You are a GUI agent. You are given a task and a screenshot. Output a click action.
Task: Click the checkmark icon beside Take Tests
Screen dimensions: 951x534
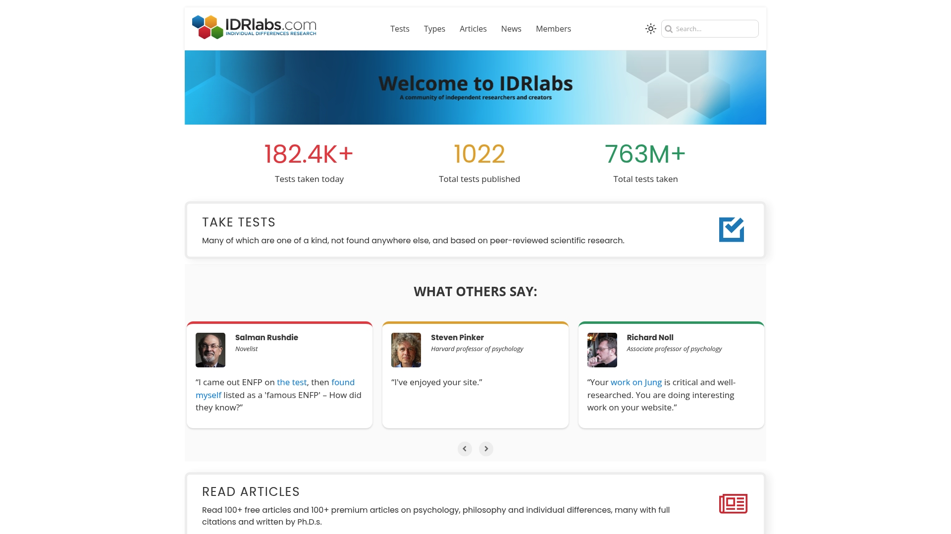tap(732, 229)
